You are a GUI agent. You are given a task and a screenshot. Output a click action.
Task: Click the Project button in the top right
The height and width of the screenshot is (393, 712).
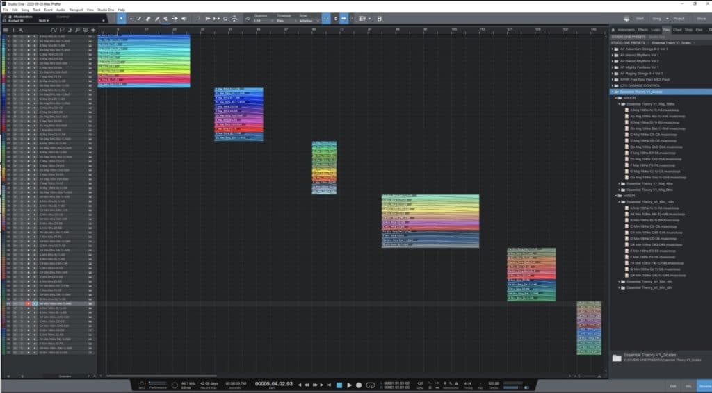[x=679, y=19]
